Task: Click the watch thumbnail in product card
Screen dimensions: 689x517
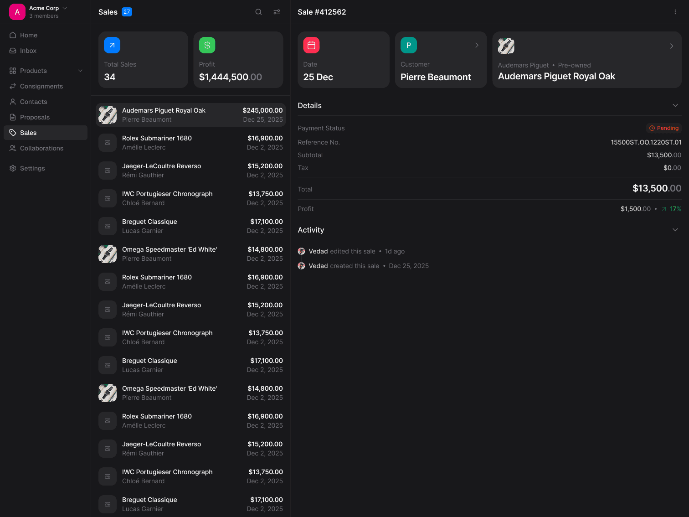Action: 506,46
